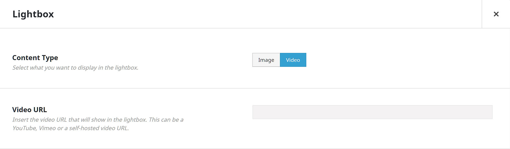The width and height of the screenshot is (510, 149).
Task: Click the word 'lightbox' in Content Type description
Action: 127,68
